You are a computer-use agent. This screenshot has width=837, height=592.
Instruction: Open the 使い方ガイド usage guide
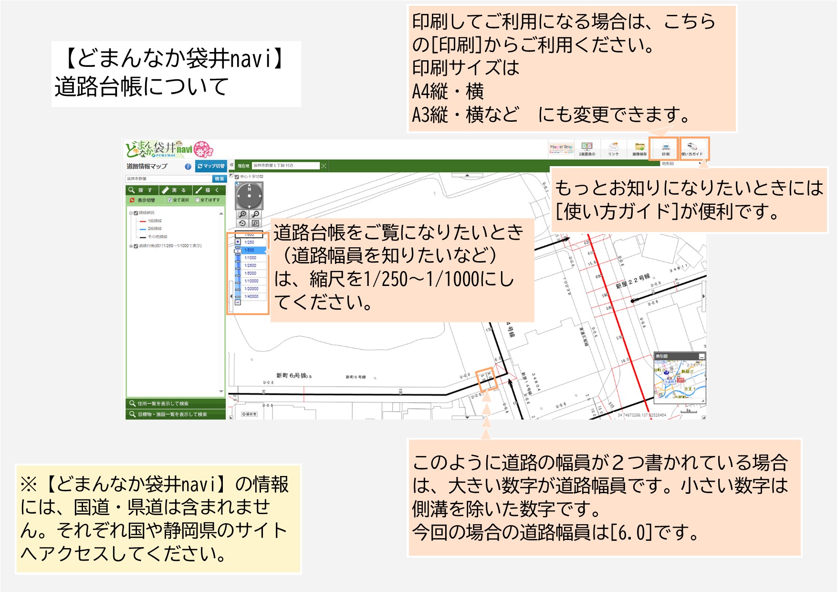tap(692, 148)
